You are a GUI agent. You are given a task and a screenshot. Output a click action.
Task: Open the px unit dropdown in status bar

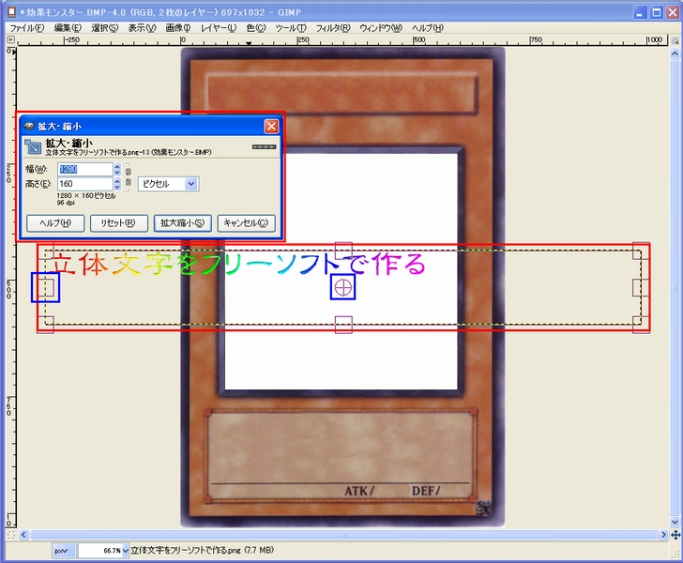point(62,550)
